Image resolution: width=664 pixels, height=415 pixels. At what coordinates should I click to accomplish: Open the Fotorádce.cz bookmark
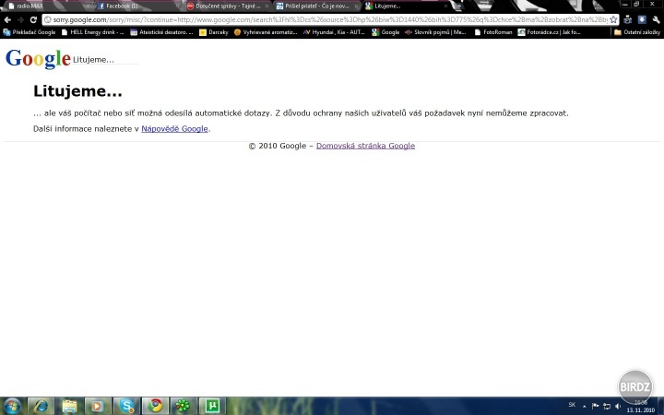(x=550, y=32)
